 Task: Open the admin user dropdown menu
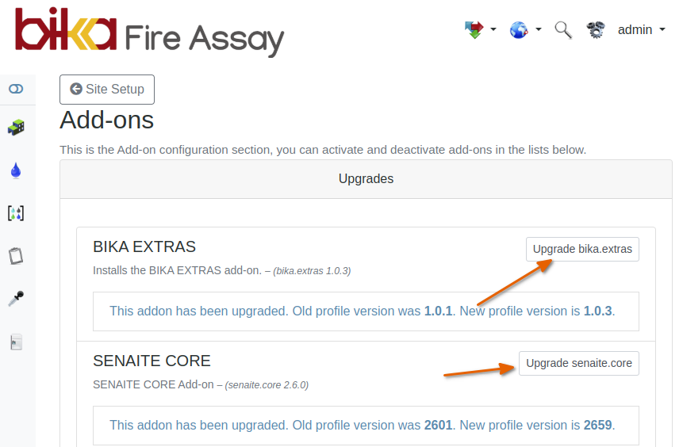pyautogui.click(x=641, y=30)
